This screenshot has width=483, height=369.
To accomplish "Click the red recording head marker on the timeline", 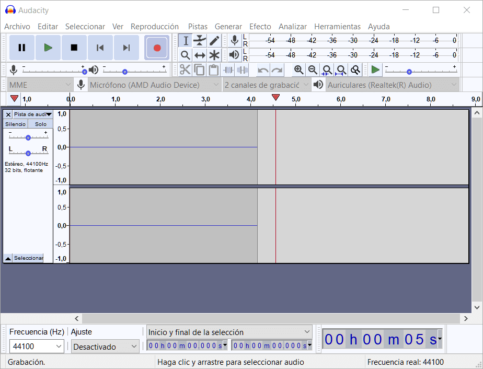I will [275, 98].
